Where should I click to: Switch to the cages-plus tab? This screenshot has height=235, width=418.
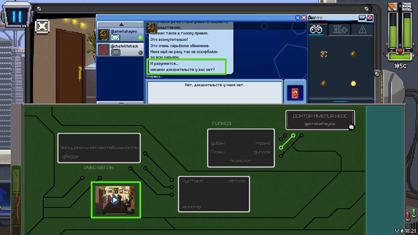[x=340, y=29]
